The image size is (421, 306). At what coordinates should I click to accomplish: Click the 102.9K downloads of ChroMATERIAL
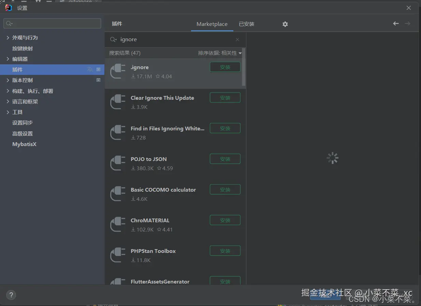tap(142, 230)
